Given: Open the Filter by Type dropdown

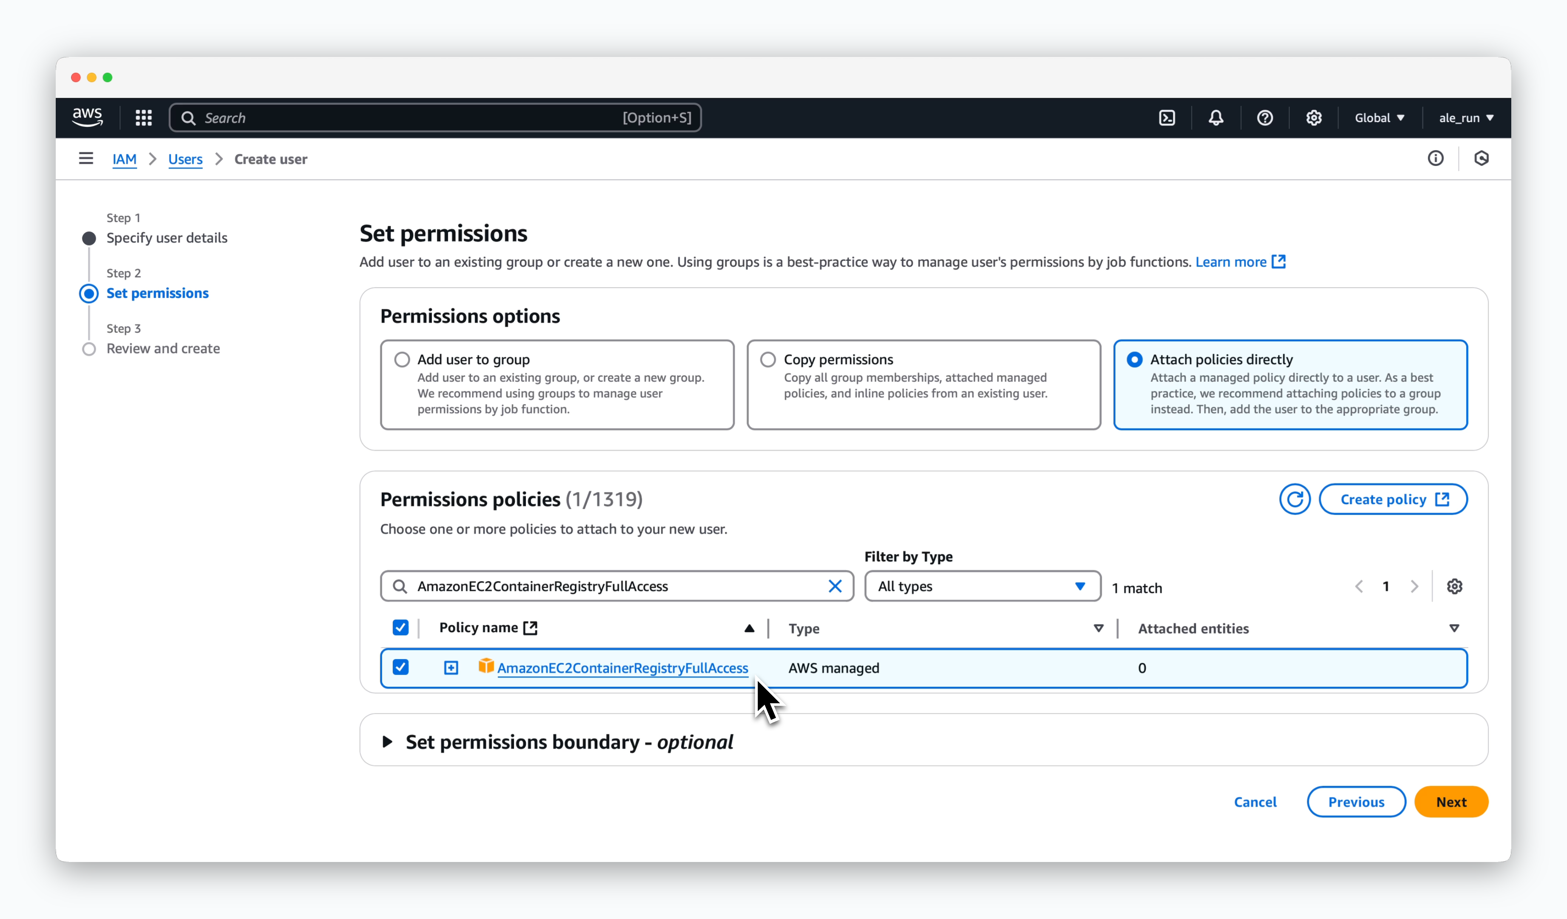Looking at the screenshot, I should point(982,586).
